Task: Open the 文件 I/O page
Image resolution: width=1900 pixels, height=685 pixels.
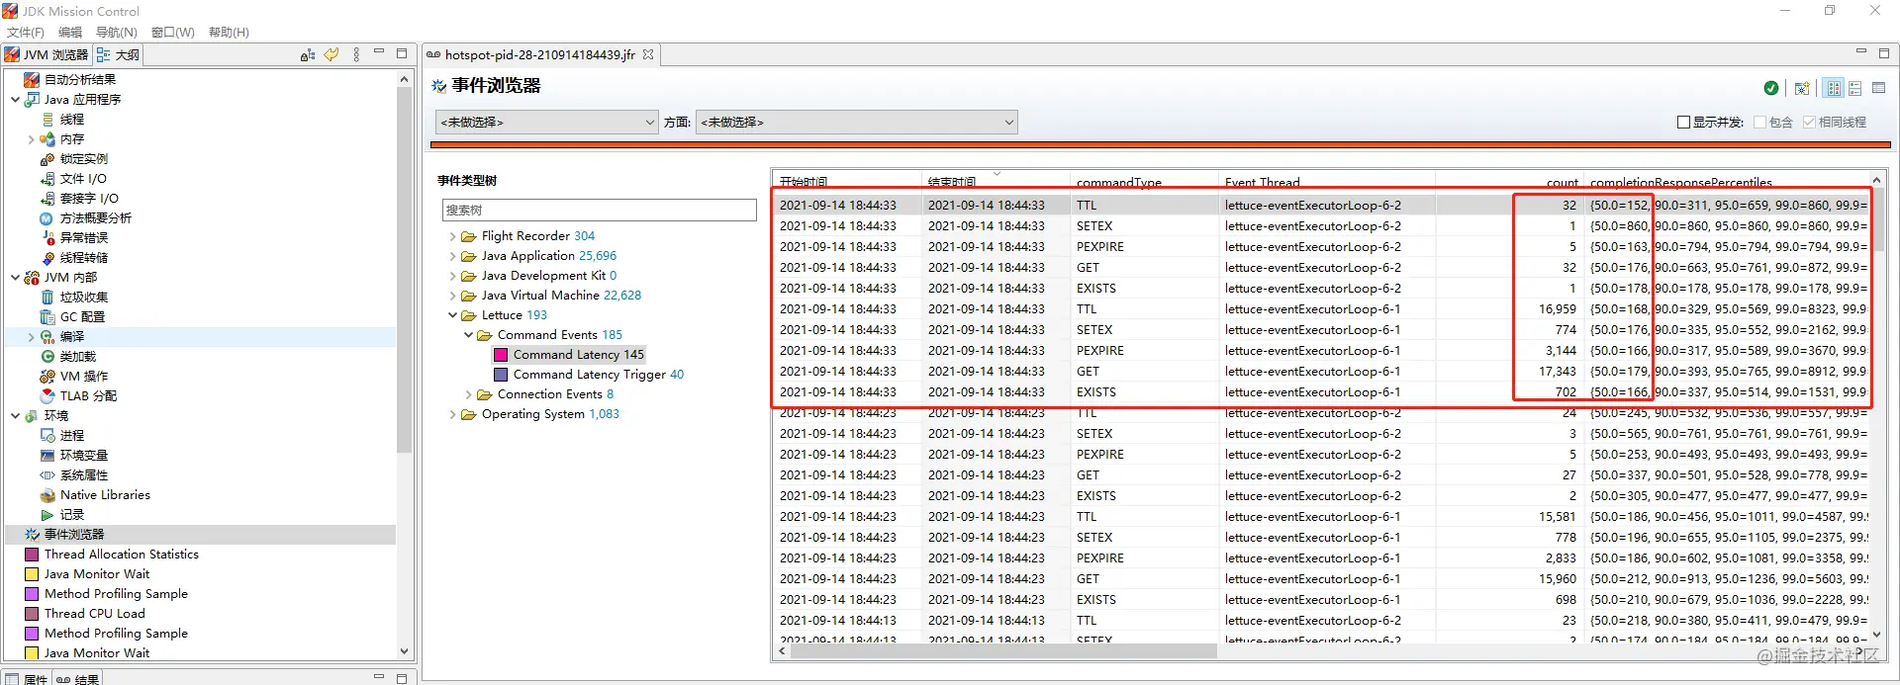Action: [x=83, y=178]
